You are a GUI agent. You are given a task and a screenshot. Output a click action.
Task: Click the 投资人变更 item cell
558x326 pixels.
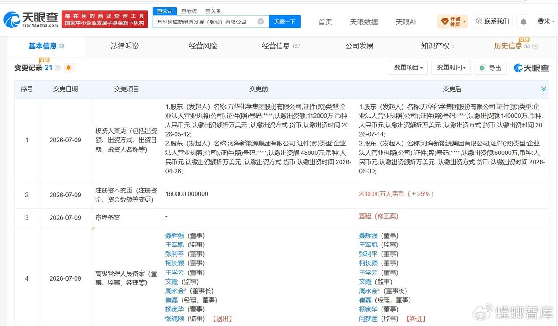(126, 140)
